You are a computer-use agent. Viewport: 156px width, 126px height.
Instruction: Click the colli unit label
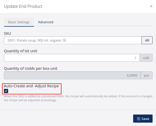tap(146, 58)
